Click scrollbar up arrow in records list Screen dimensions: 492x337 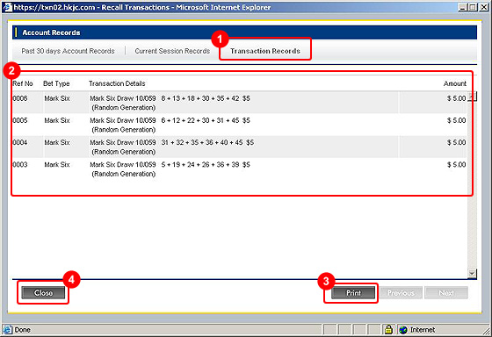[473, 97]
